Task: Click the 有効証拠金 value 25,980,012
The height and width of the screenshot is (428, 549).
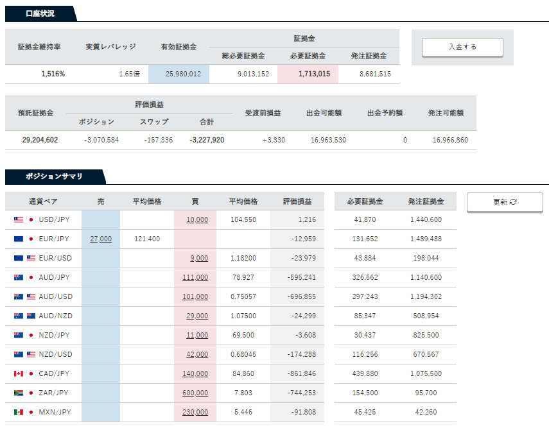Action: point(183,74)
